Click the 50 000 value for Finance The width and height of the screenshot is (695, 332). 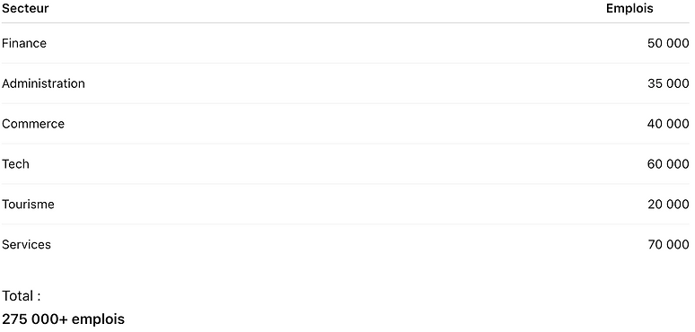coord(668,43)
